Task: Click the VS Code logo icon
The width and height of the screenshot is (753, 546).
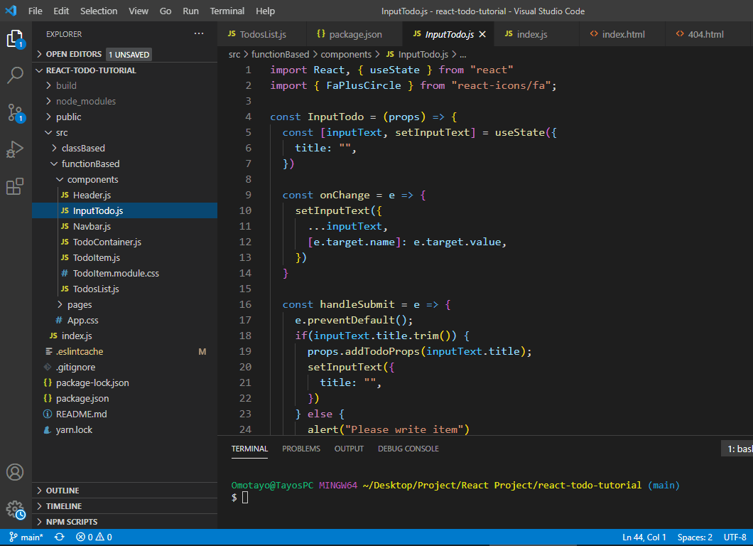Action: [x=11, y=11]
